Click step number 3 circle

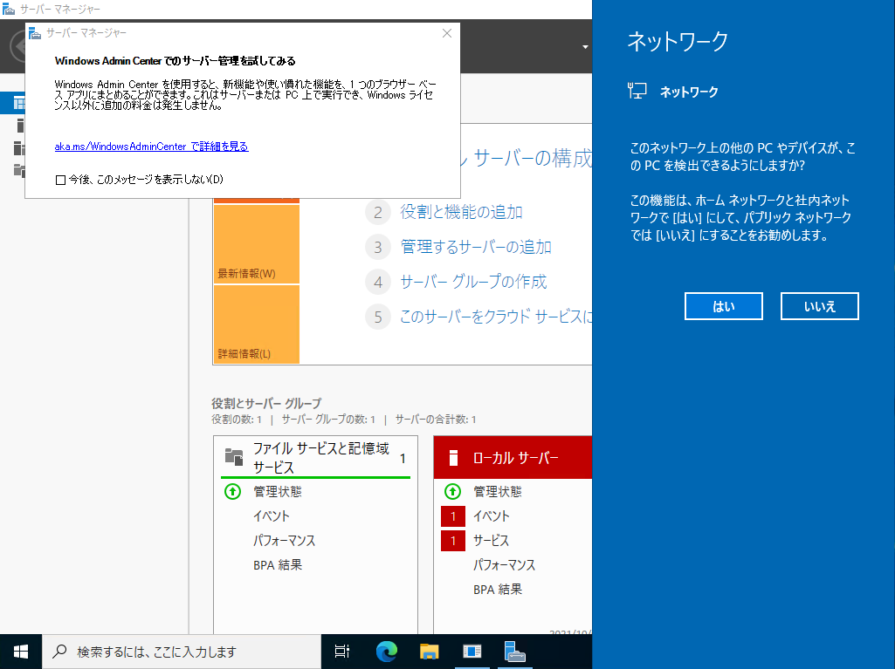click(378, 248)
